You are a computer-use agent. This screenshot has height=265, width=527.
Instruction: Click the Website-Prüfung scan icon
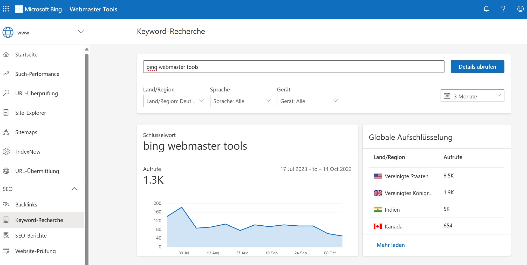tap(6, 251)
